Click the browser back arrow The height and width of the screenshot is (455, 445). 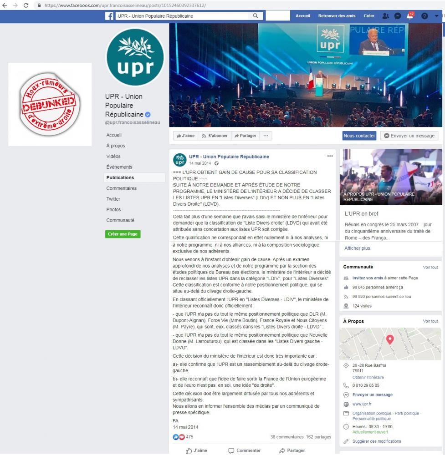click(x=5, y=5)
